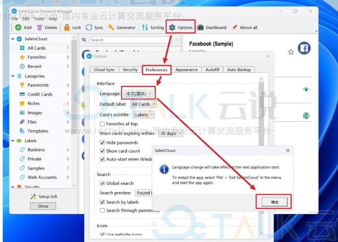
Task: Open Options via the gear icon
Action: [172, 28]
